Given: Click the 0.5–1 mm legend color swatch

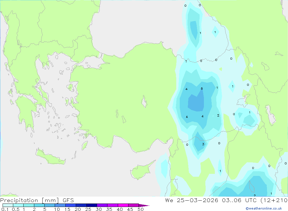Looking at the screenshot, I should point(18,205).
